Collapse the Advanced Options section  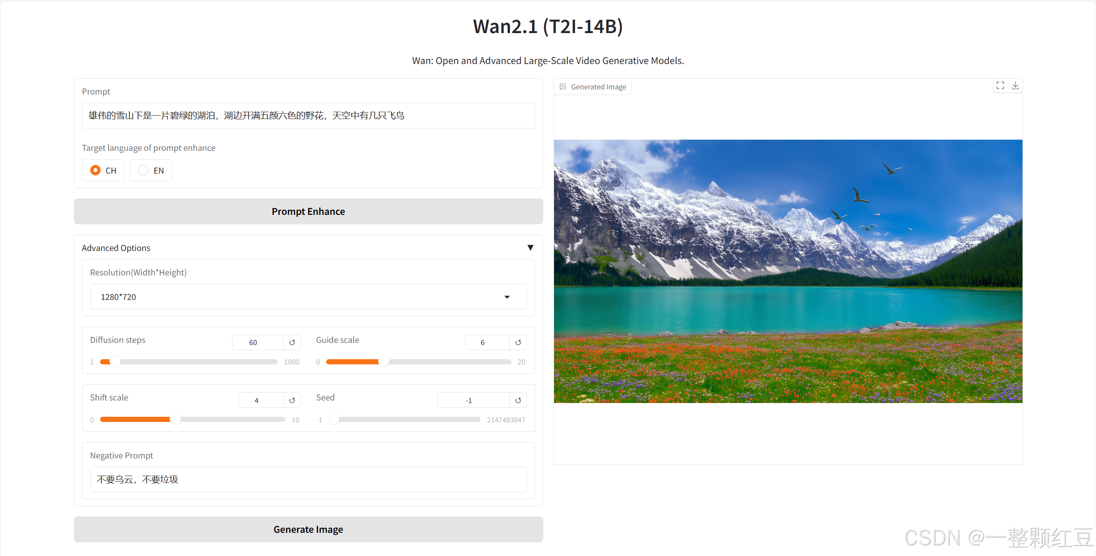coord(530,248)
